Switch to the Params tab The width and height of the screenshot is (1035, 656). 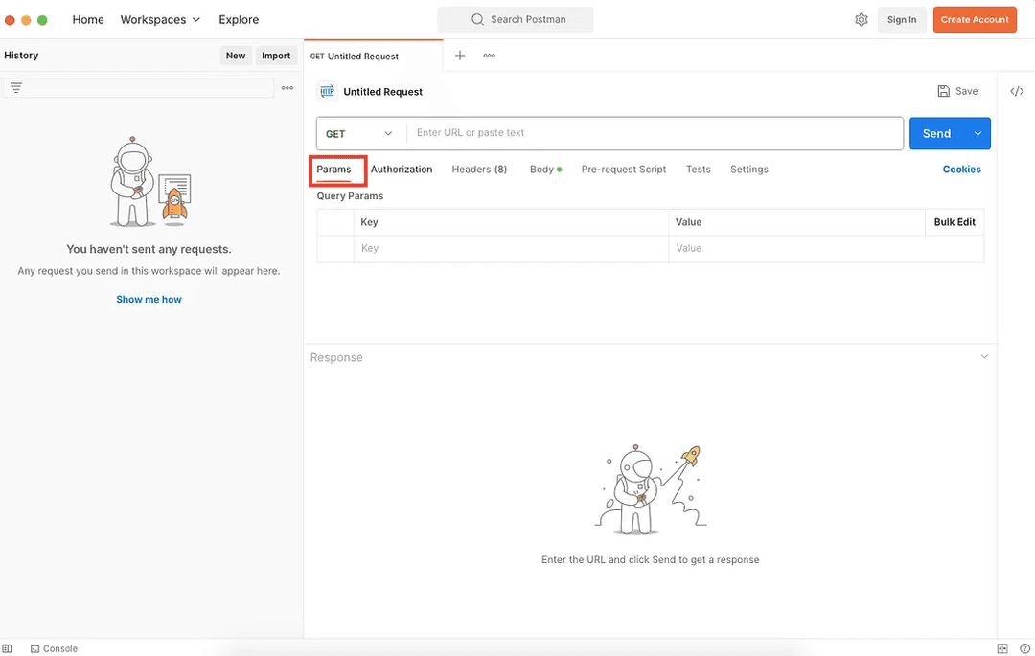(334, 170)
